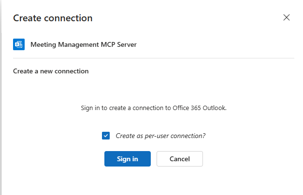Close the Create connection dialog
This screenshot has height=195, width=303.
[x=287, y=17]
